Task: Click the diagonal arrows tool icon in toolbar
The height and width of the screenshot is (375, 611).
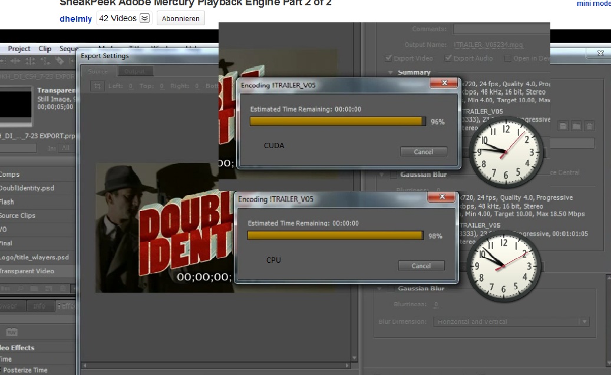Action: pos(45,61)
